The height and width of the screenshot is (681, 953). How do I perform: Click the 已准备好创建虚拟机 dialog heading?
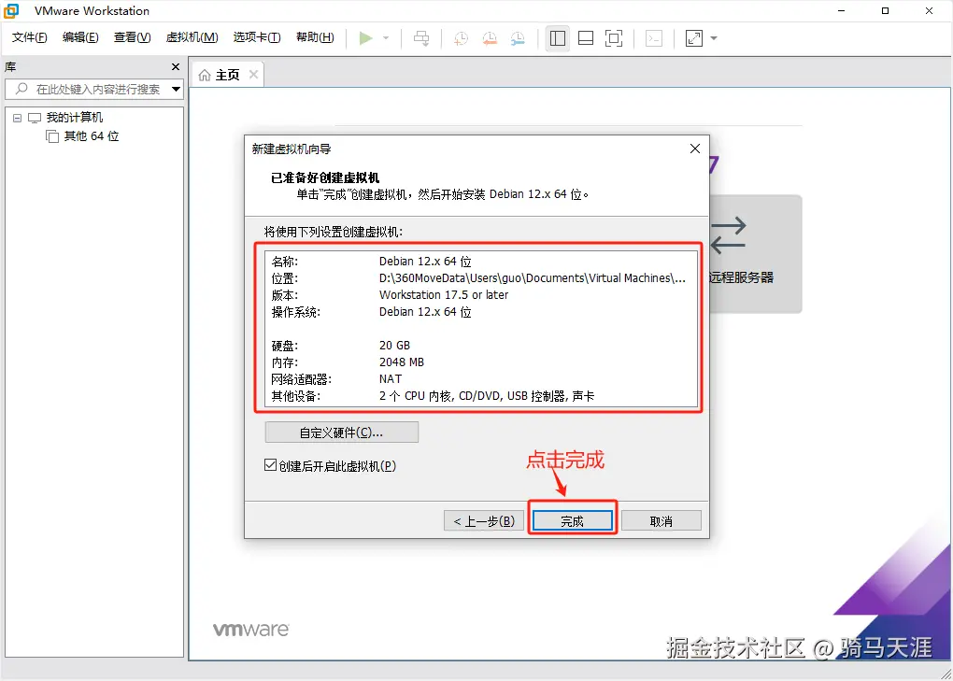click(325, 177)
